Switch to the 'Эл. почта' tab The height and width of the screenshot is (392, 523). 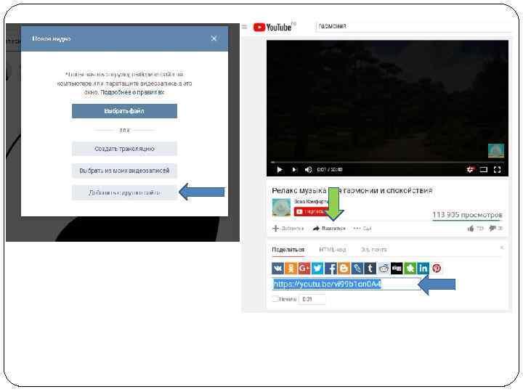click(373, 250)
